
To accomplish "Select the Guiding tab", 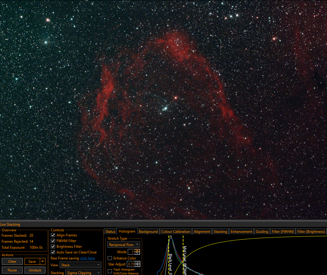I will point(262,232).
